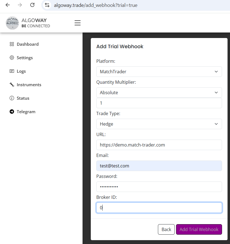Click the Status info icon
The height and width of the screenshot is (244, 230).
[12, 98]
